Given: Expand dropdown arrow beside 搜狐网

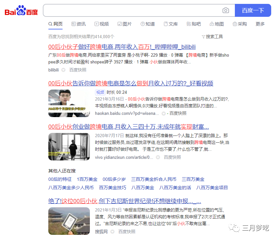Looking at the screenshot, I should pos(113,232).
